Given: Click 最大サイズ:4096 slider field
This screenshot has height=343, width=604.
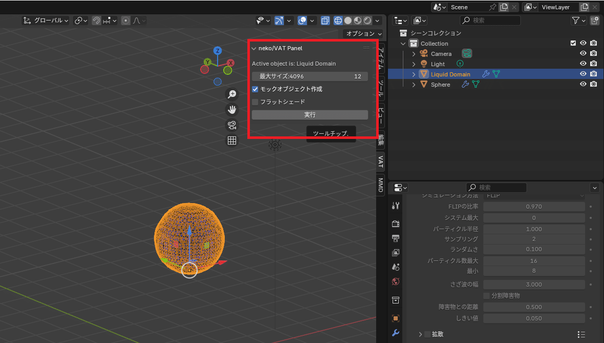Looking at the screenshot, I should point(310,76).
